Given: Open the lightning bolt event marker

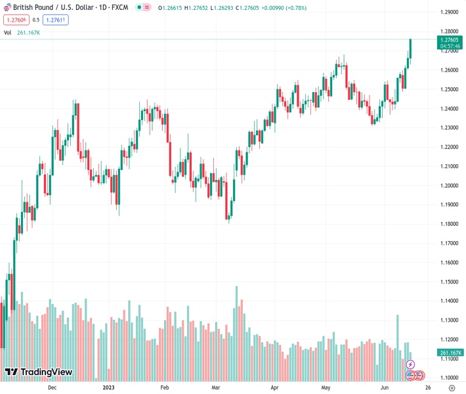Looking at the screenshot, I should 411,364.
